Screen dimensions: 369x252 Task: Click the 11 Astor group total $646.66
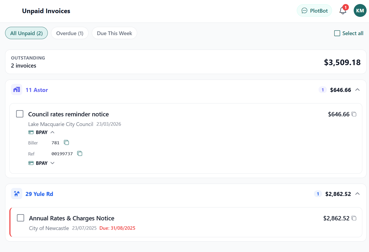341,90
